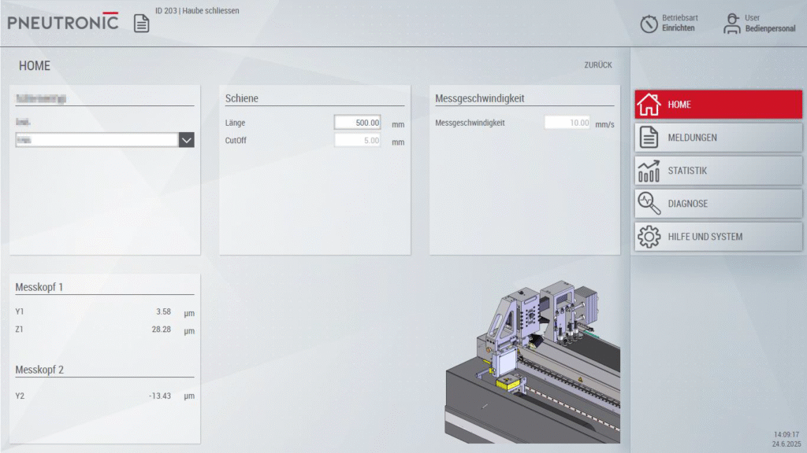Open the combo box selection field
Viewport: 807px width, 453px height.
pyautogui.click(x=96, y=140)
